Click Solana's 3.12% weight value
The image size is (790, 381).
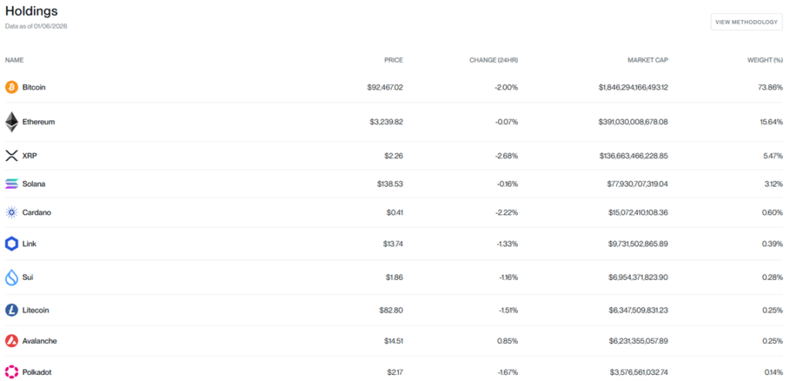(773, 184)
